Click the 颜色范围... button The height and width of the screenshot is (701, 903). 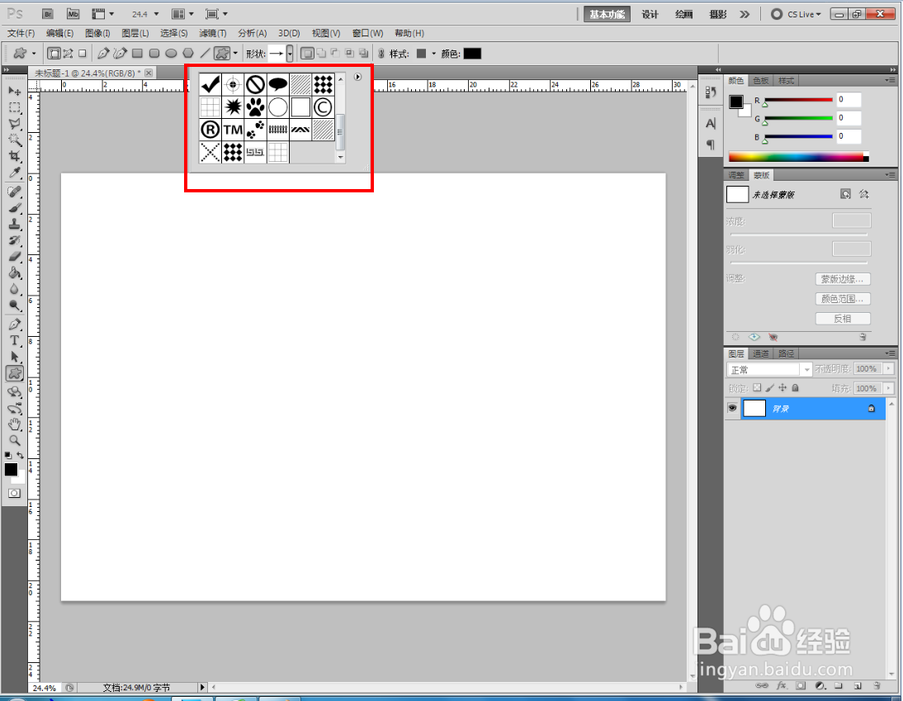tap(843, 298)
